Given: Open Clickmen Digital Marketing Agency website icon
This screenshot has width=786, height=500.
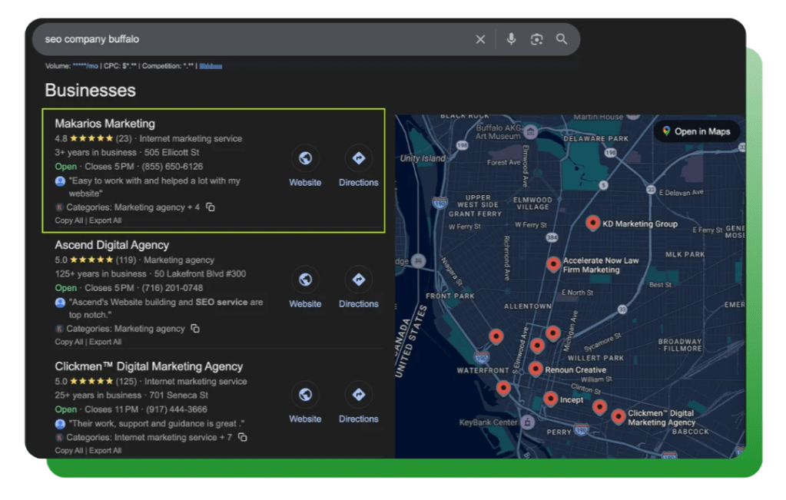Looking at the screenshot, I should click(305, 396).
